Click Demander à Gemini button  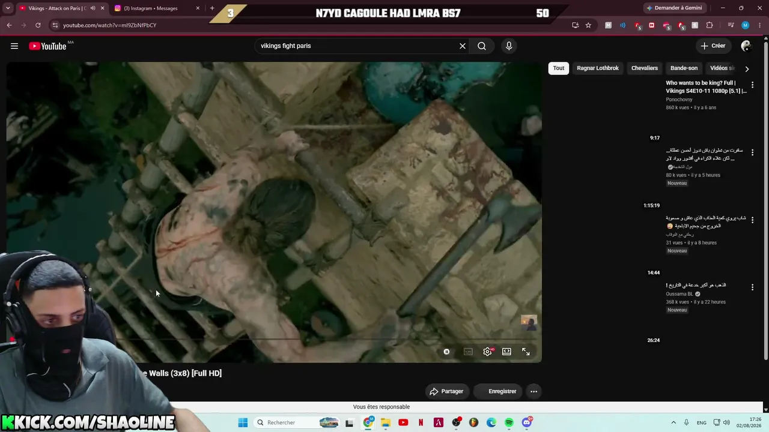(x=674, y=8)
